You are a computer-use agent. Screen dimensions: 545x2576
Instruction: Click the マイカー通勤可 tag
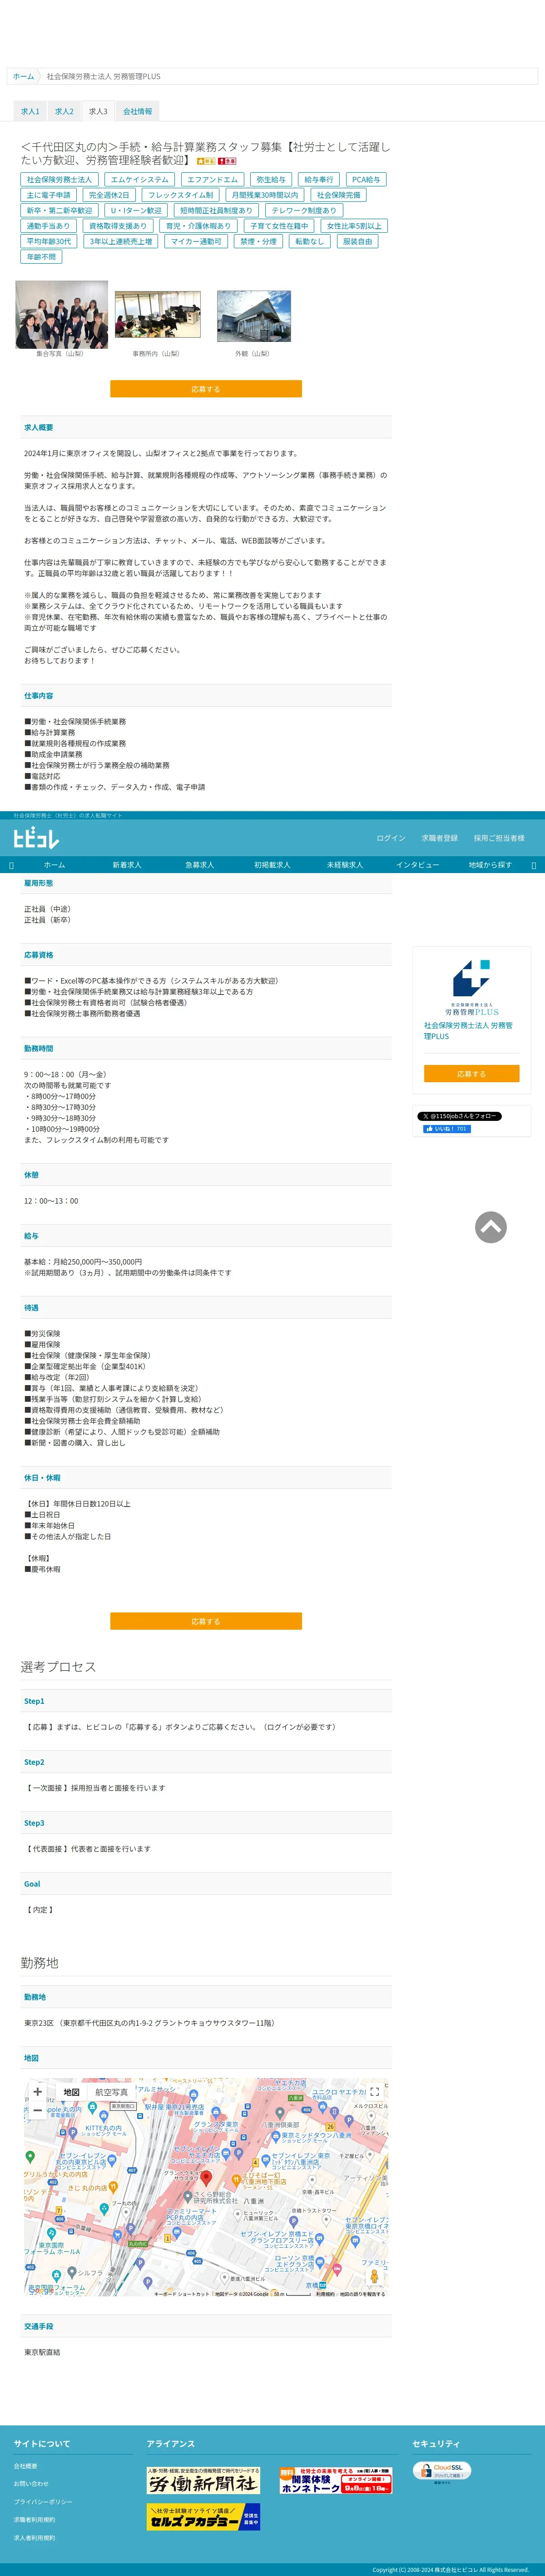point(197,241)
